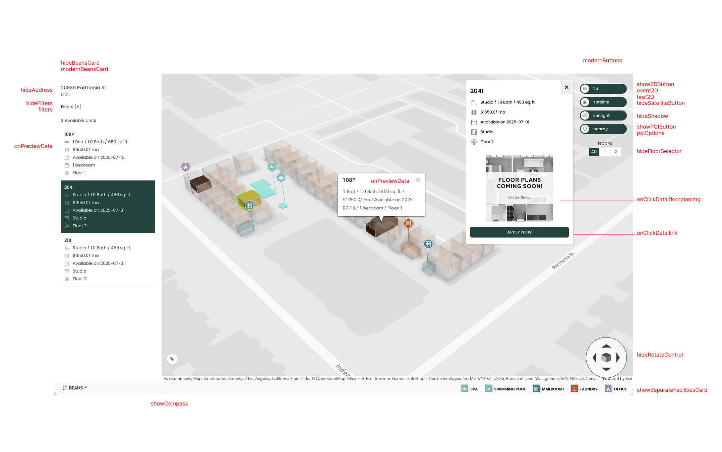Screen dimensions: 722x452
Task: Click the orange laundry marker on map
Action: pyautogui.click(x=408, y=223)
